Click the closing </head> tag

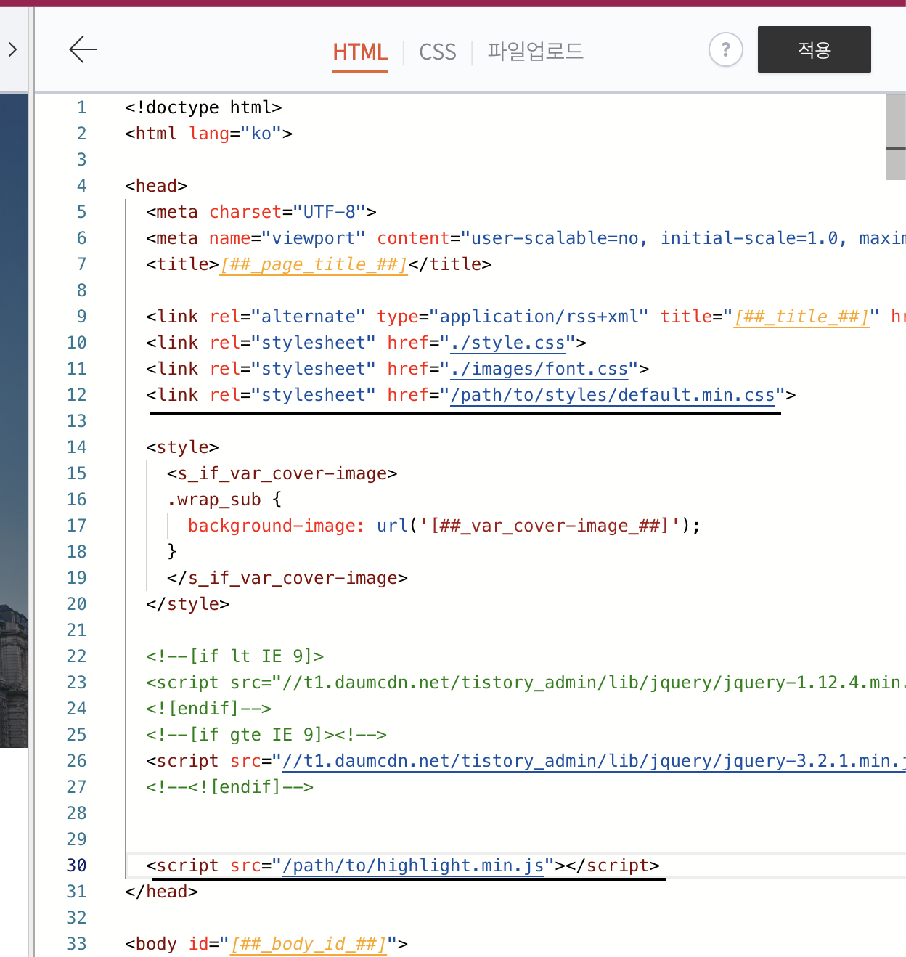tap(161, 892)
